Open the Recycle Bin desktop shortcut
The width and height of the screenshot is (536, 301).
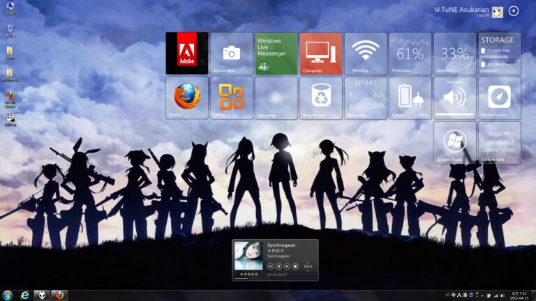pos(10,31)
